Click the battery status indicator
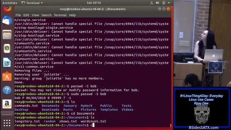The image size is (231, 130). click(x=164, y=3)
